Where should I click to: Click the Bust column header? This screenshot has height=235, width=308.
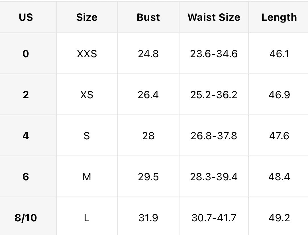click(x=148, y=17)
